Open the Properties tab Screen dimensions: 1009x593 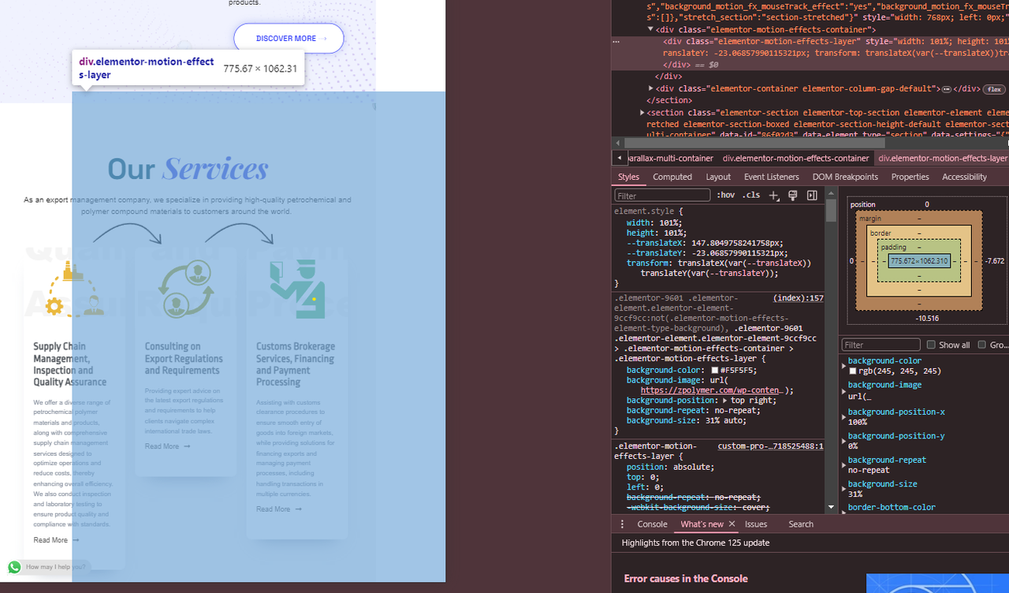910,177
